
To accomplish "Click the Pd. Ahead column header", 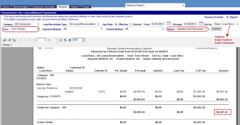I will pos(121,71).
